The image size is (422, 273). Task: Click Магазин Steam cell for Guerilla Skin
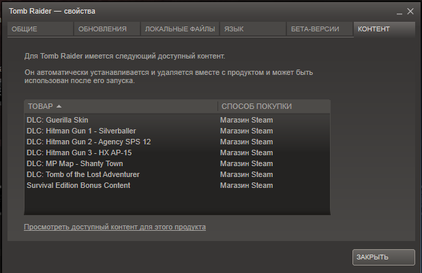[247, 120]
